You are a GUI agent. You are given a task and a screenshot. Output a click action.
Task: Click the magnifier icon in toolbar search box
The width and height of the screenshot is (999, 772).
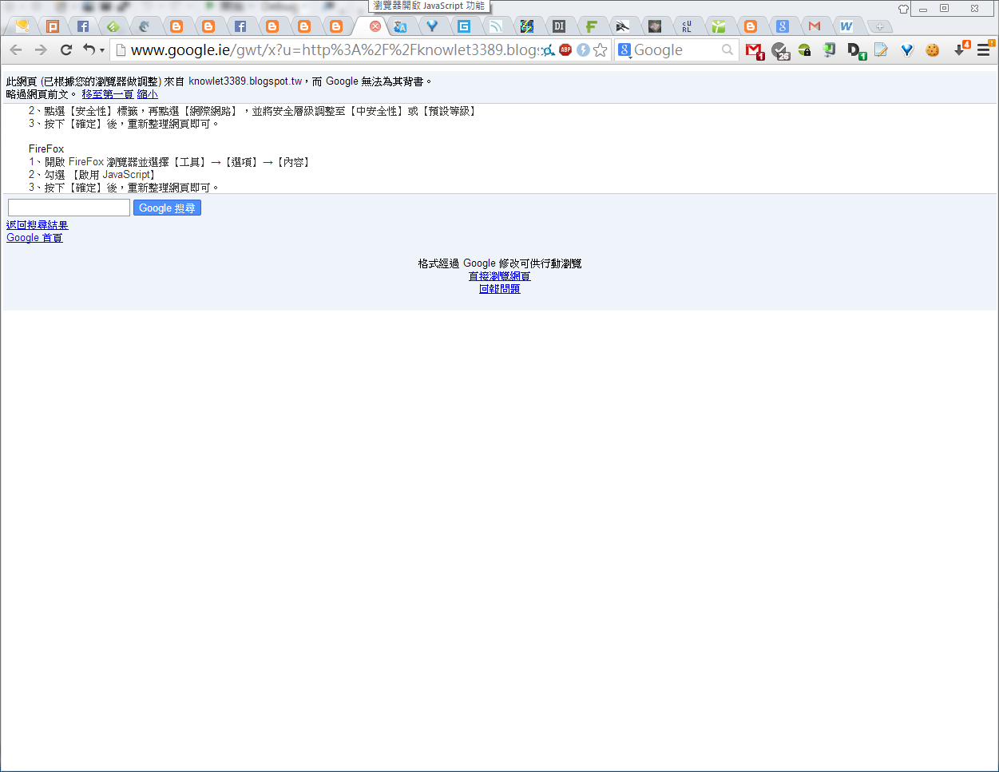(727, 50)
